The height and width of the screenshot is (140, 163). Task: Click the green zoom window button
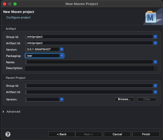tap(15, 4)
